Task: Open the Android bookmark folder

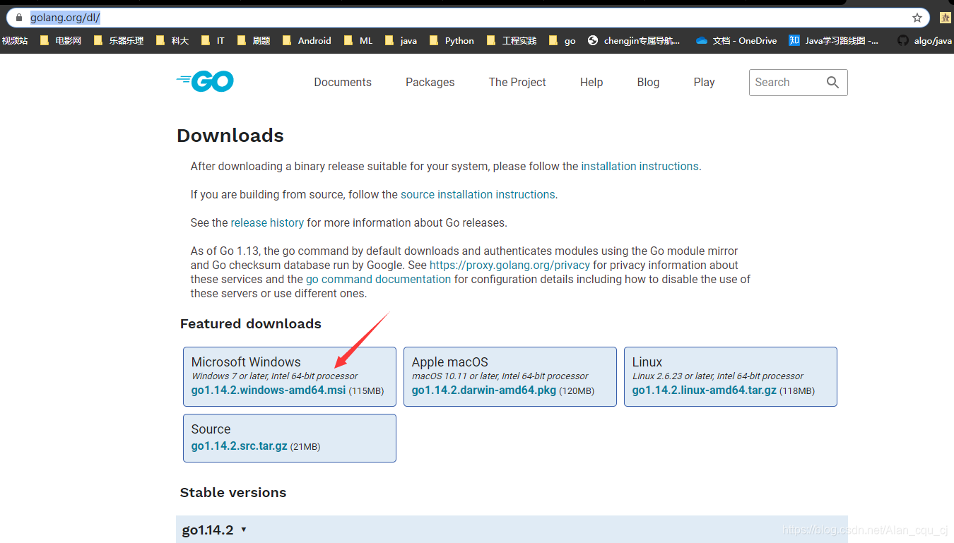Action: click(x=307, y=41)
